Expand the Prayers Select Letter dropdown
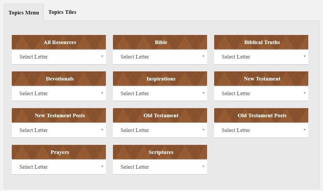The height and width of the screenshot is (191, 323). point(59,167)
